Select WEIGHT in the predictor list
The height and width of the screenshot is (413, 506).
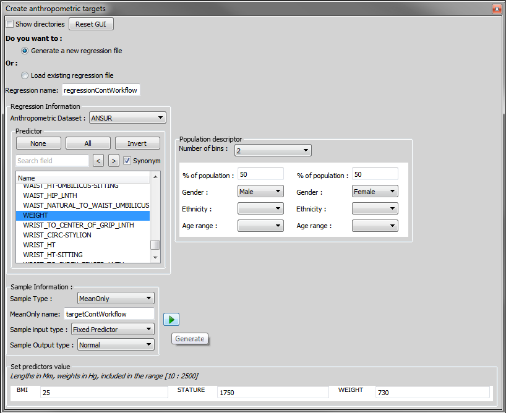pos(83,215)
